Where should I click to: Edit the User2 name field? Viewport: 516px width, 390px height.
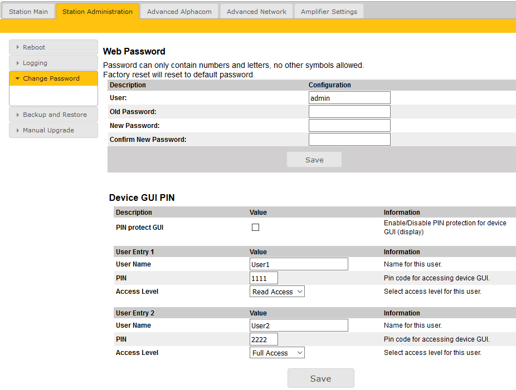pyautogui.click(x=299, y=325)
